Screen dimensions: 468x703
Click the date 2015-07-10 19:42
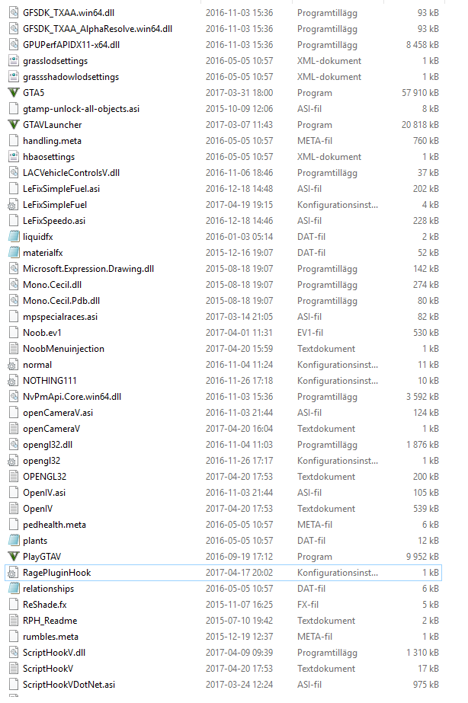[x=239, y=621]
